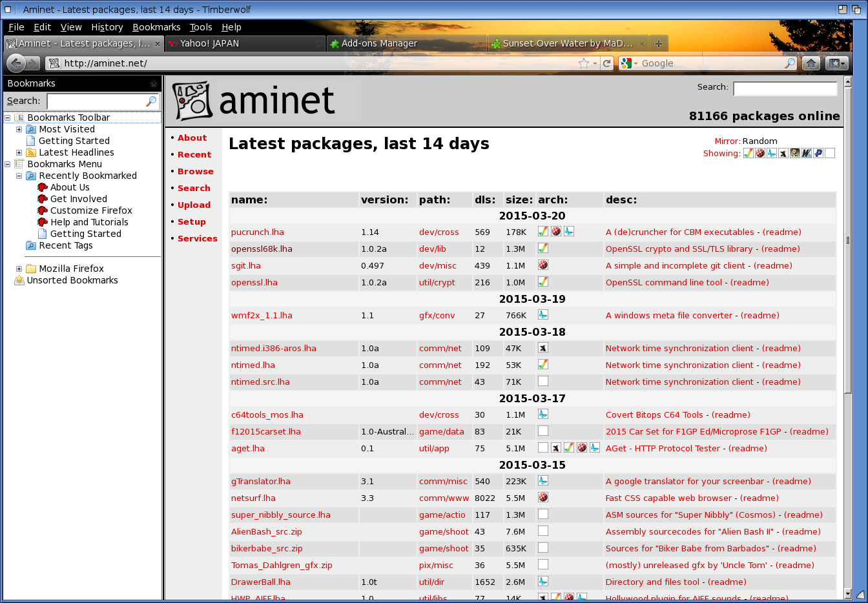Bookmark this page with the star icon
The image size is (868, 603).
click(x=584, y=63)
